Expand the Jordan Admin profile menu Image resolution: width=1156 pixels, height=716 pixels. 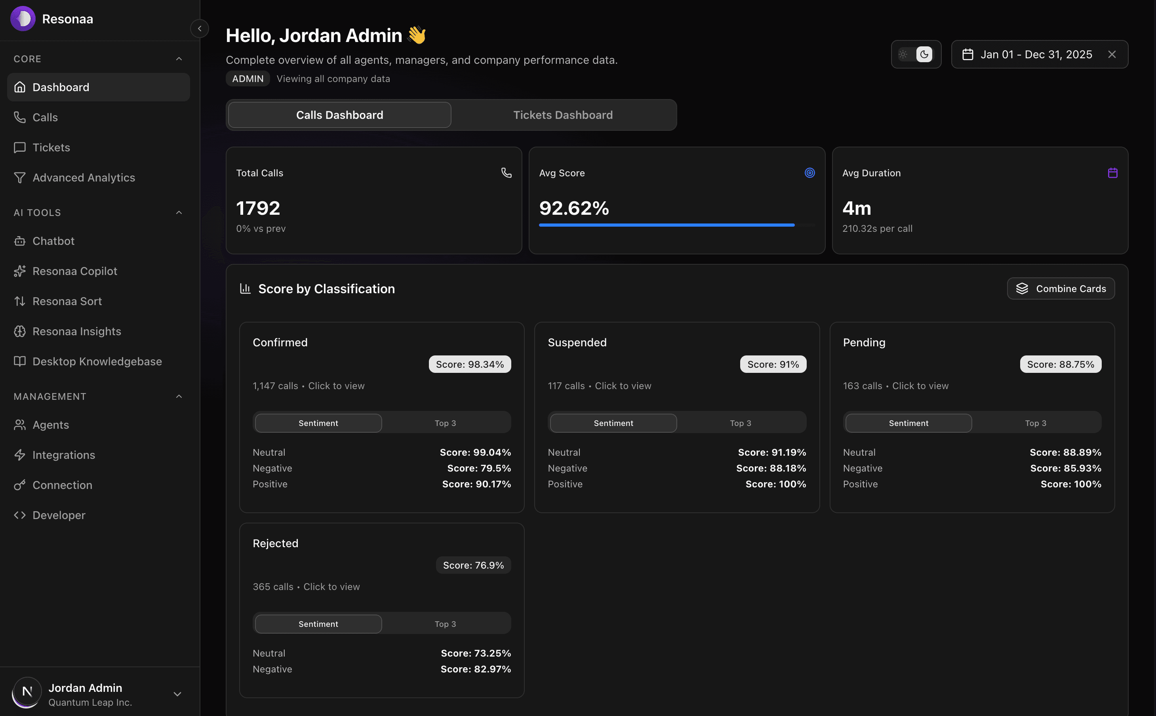(x=177, y=693)
